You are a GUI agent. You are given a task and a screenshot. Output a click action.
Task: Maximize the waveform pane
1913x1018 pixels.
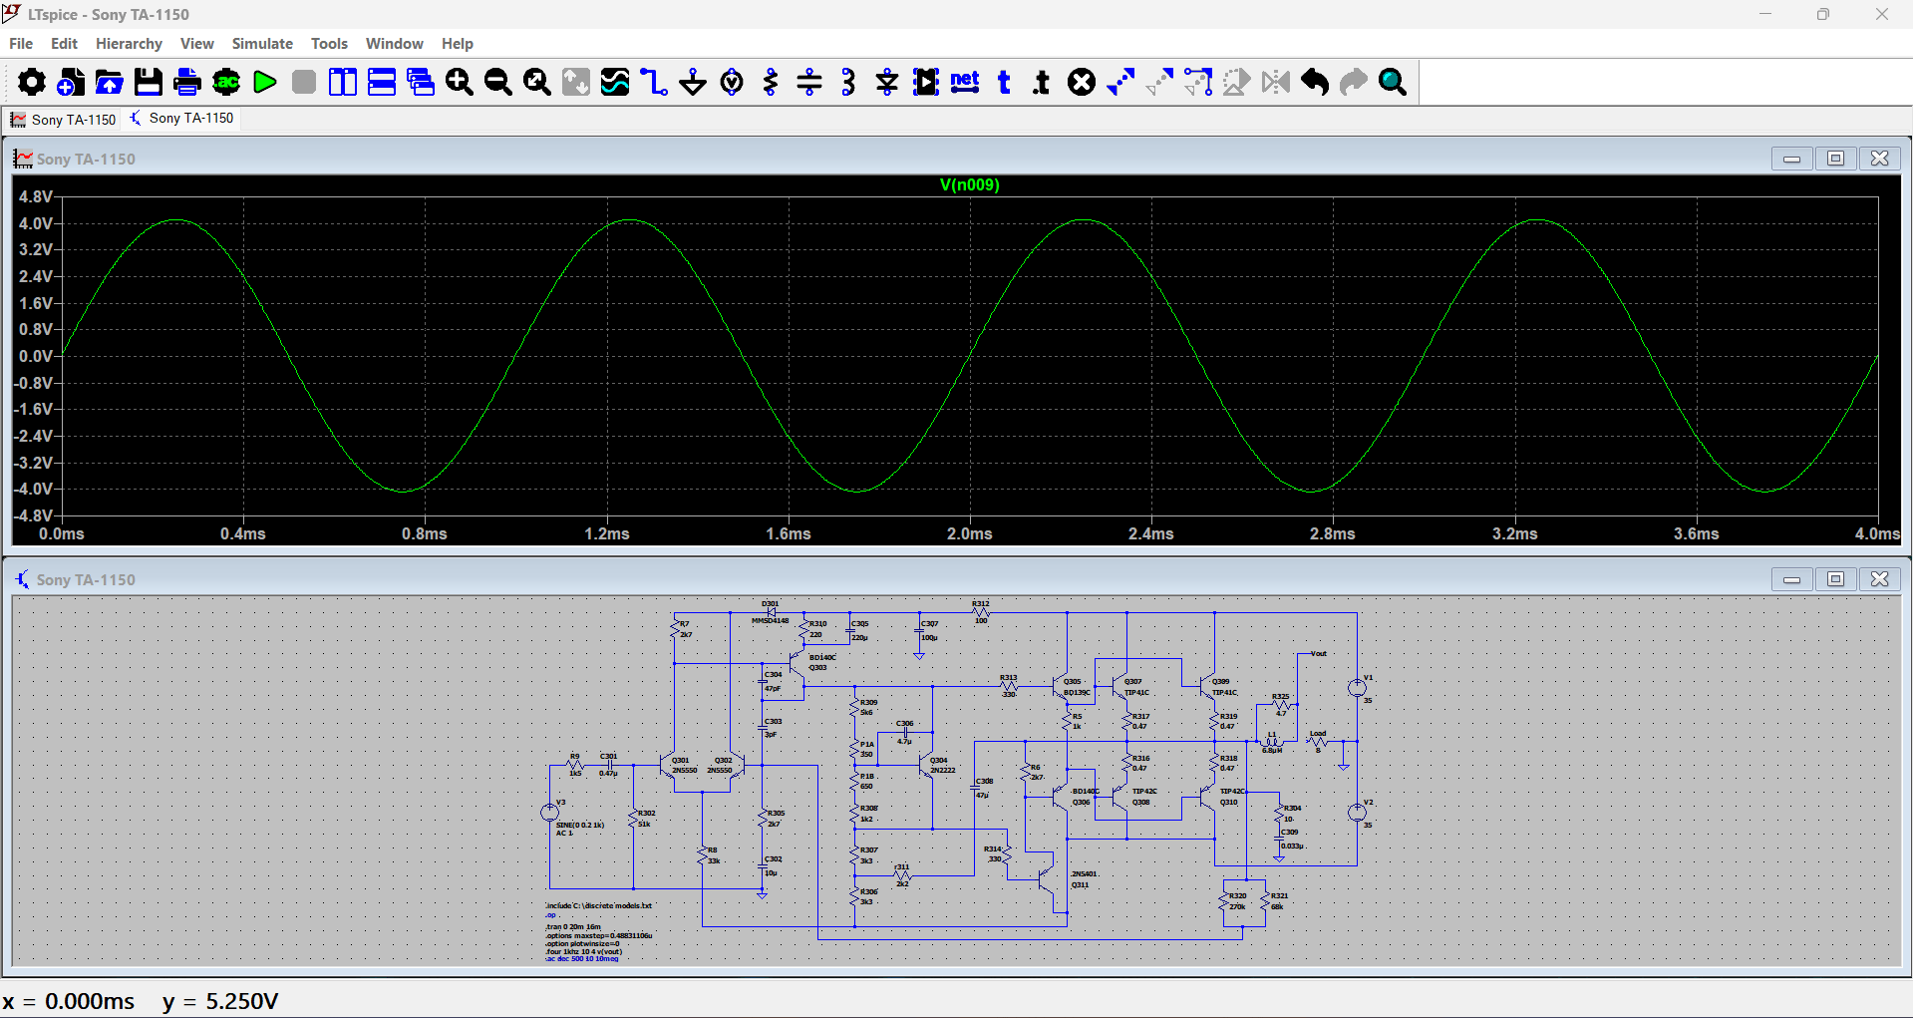point(1835,159)
